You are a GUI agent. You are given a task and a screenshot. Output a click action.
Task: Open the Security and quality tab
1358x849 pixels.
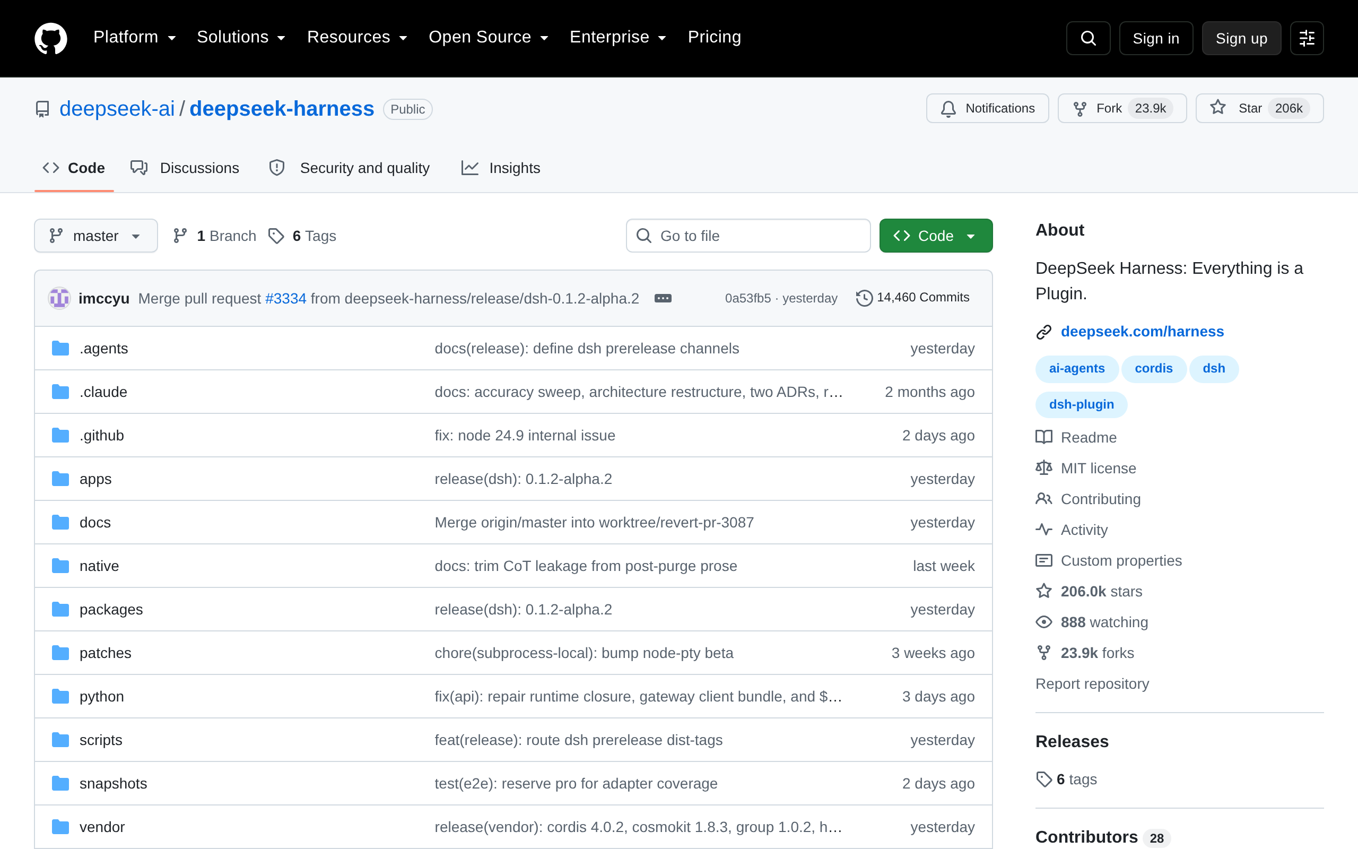pyautogui.click(x=349, y=168)
